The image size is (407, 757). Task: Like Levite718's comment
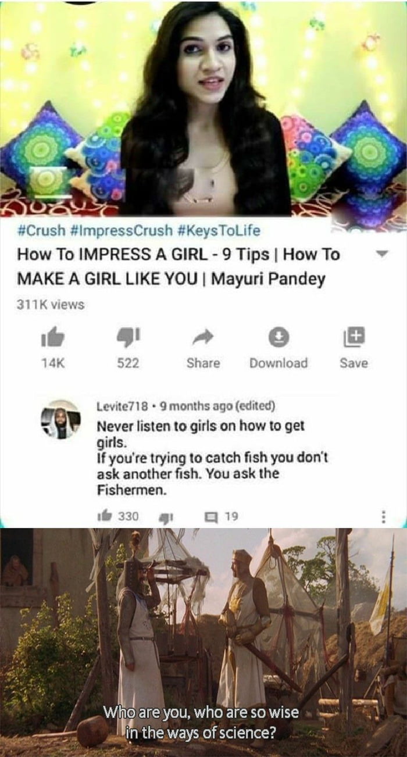pyautogui.click(x=105, y=516)
